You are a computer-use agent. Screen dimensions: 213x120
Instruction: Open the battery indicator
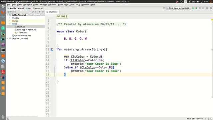[x=194, y=2]
